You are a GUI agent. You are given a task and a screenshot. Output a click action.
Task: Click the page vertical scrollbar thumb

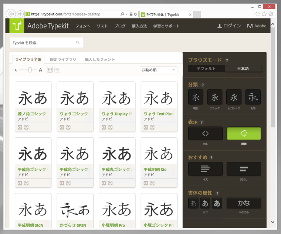(273, 77)
